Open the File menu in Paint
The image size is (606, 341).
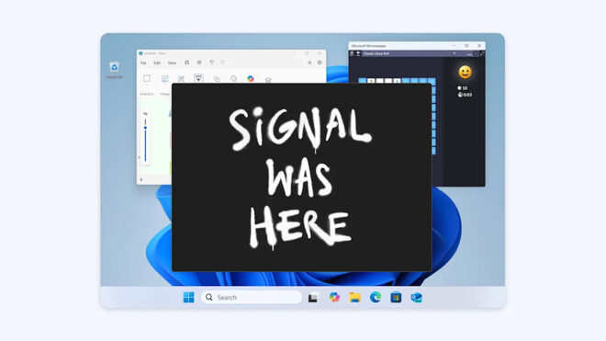143,63
